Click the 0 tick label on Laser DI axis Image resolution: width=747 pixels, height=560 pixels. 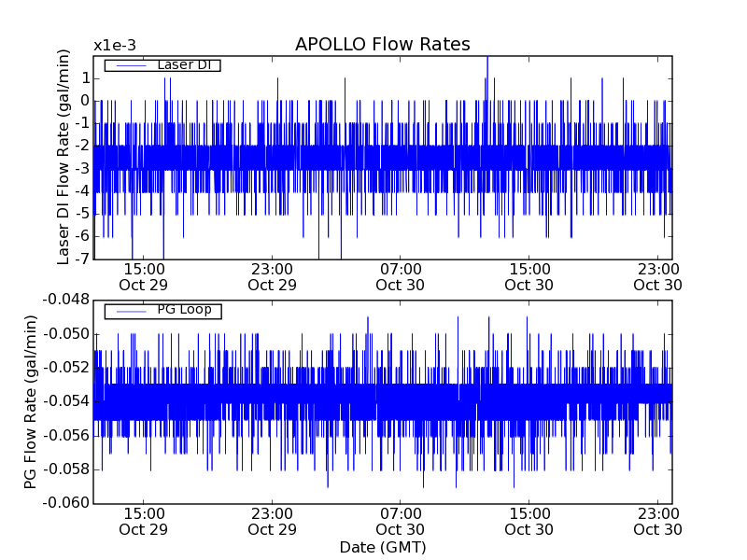point(84,101)
